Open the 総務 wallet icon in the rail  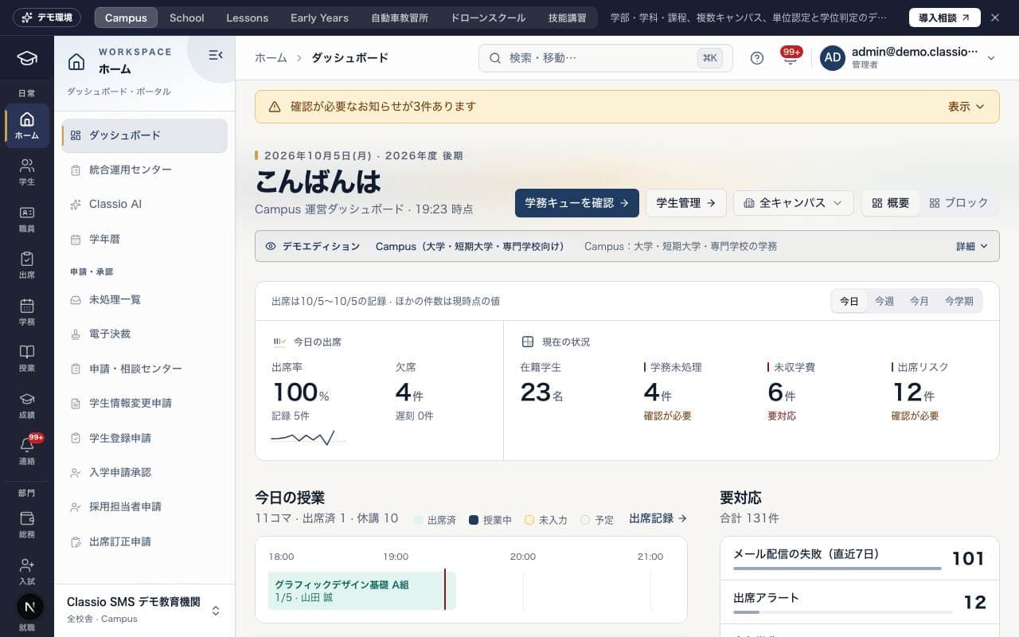(27, 525)
